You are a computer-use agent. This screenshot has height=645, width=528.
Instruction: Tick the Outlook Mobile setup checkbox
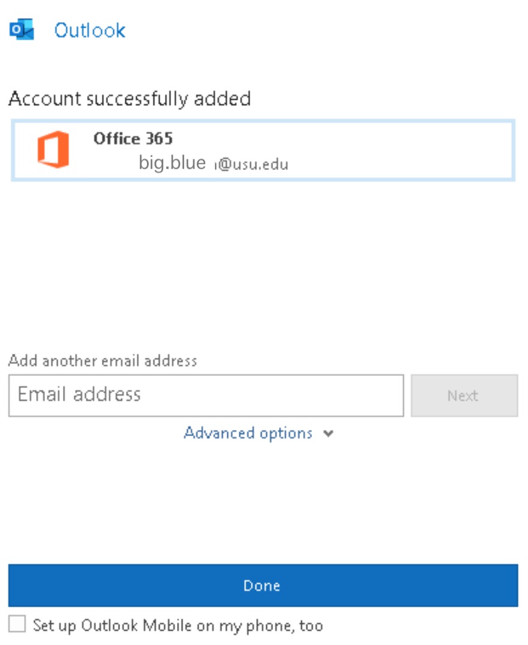tap(17, 624)
